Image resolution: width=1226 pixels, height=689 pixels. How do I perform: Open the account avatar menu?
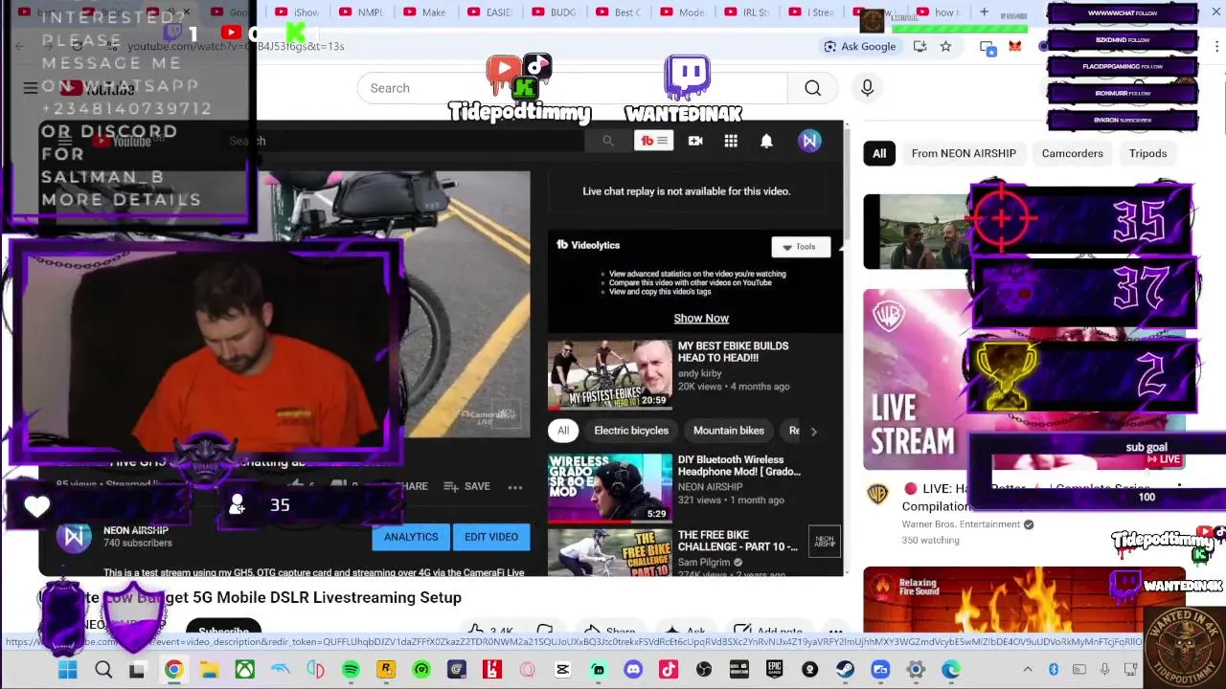(809, 141)
